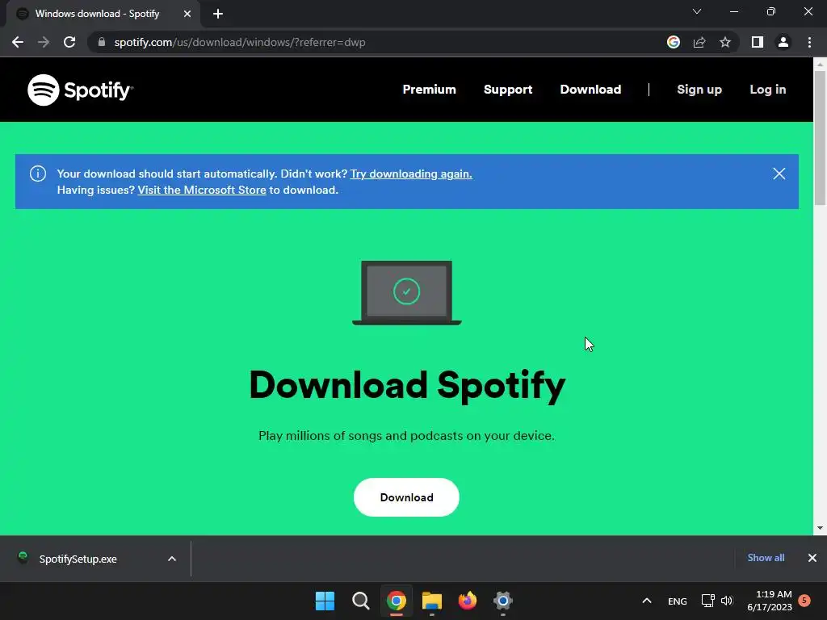Click the page vertical scrollbar thumb
Screen dimensions: 827x620
point(820,137)
